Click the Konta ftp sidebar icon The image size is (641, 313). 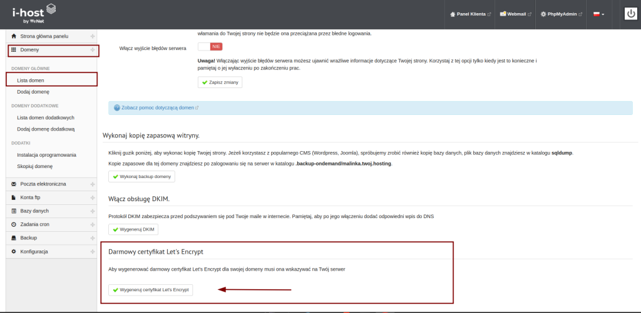(14, 197)
